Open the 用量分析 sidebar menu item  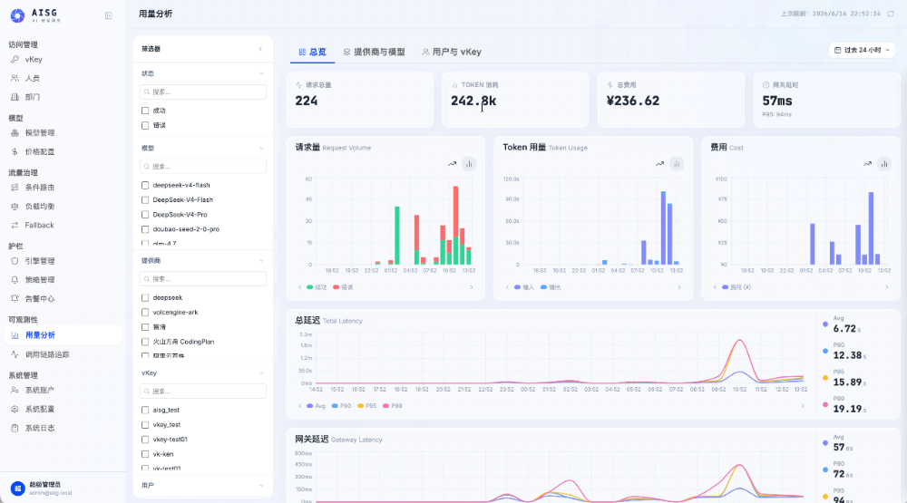[x=63, y=335]
